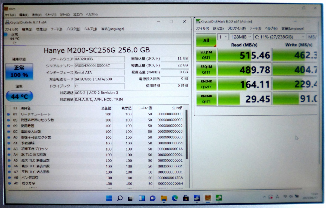
Task: Click the firmware field HA02010B
Action: 99,59
